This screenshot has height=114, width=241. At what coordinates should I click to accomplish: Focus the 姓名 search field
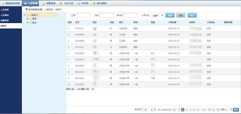tap(107, 15)
